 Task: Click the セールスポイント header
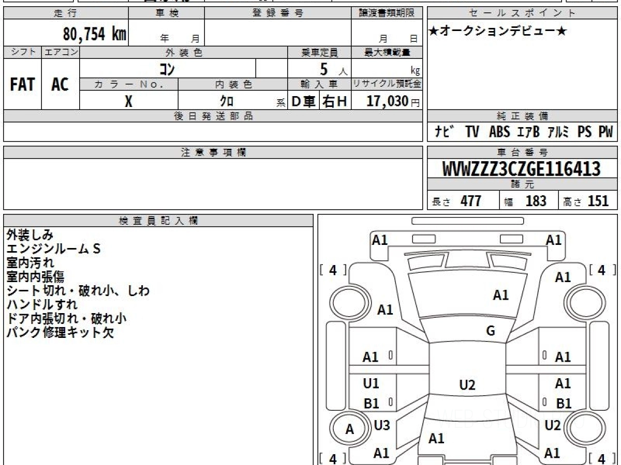522,13
